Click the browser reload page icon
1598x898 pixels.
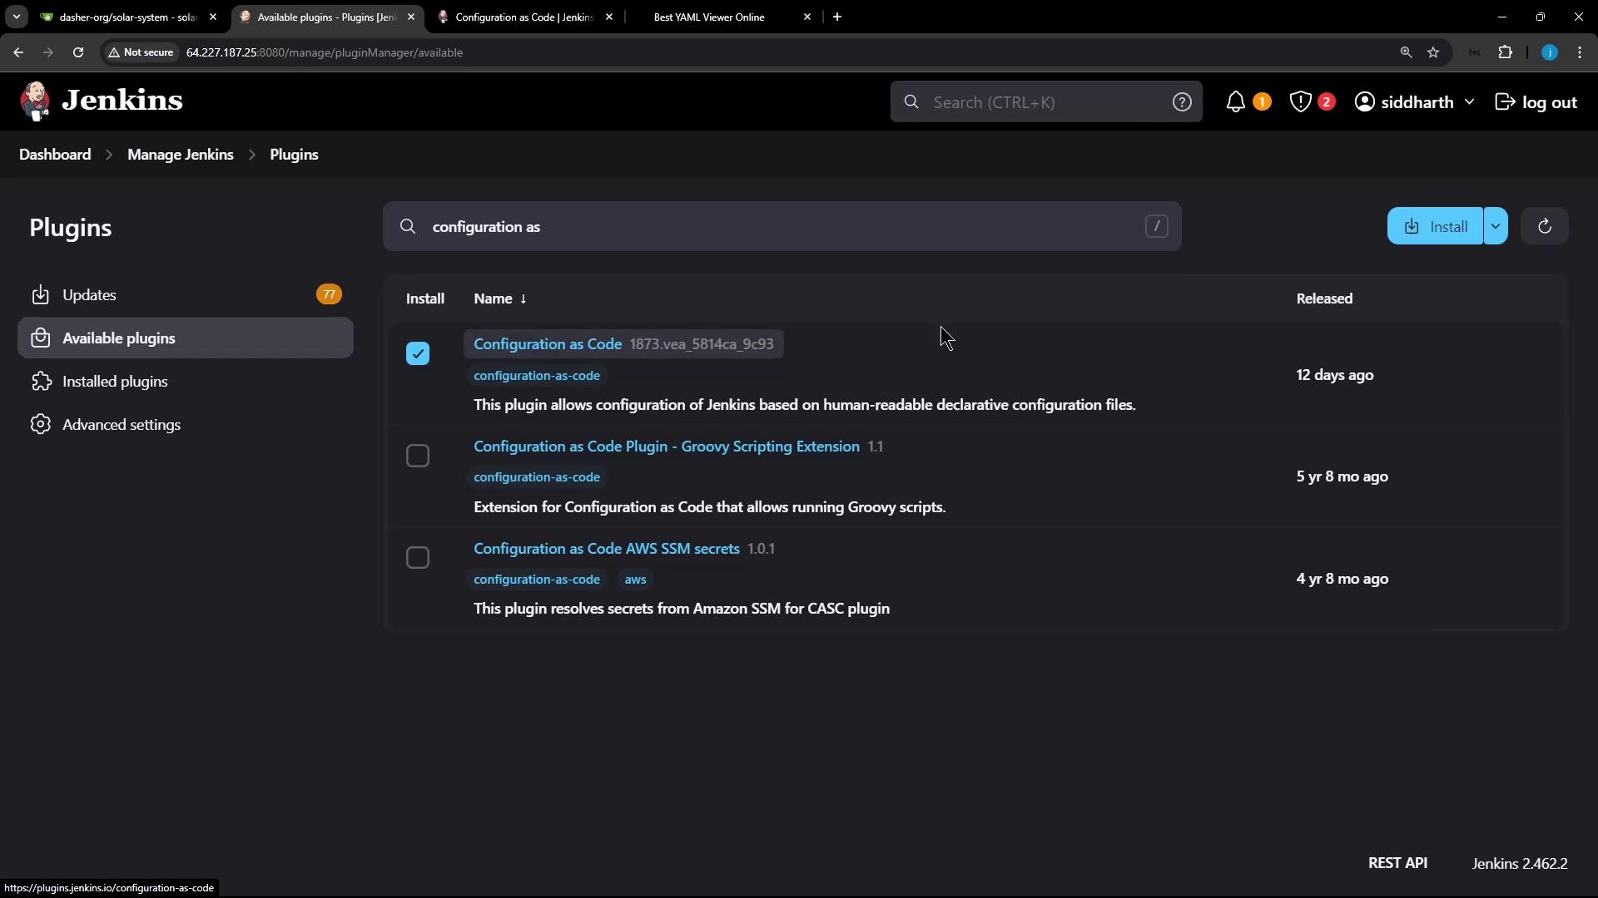click(x=78, y=52)
